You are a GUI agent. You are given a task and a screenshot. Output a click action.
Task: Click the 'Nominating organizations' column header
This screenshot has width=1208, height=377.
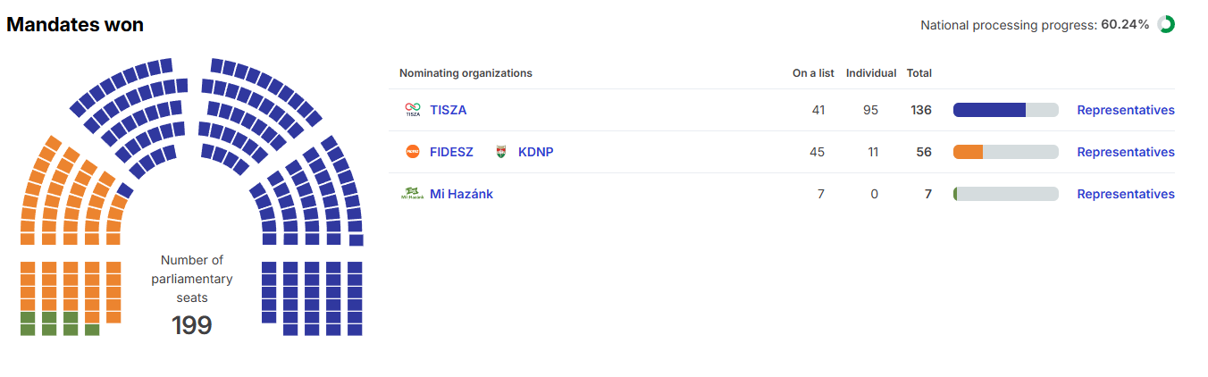[466, 73]
